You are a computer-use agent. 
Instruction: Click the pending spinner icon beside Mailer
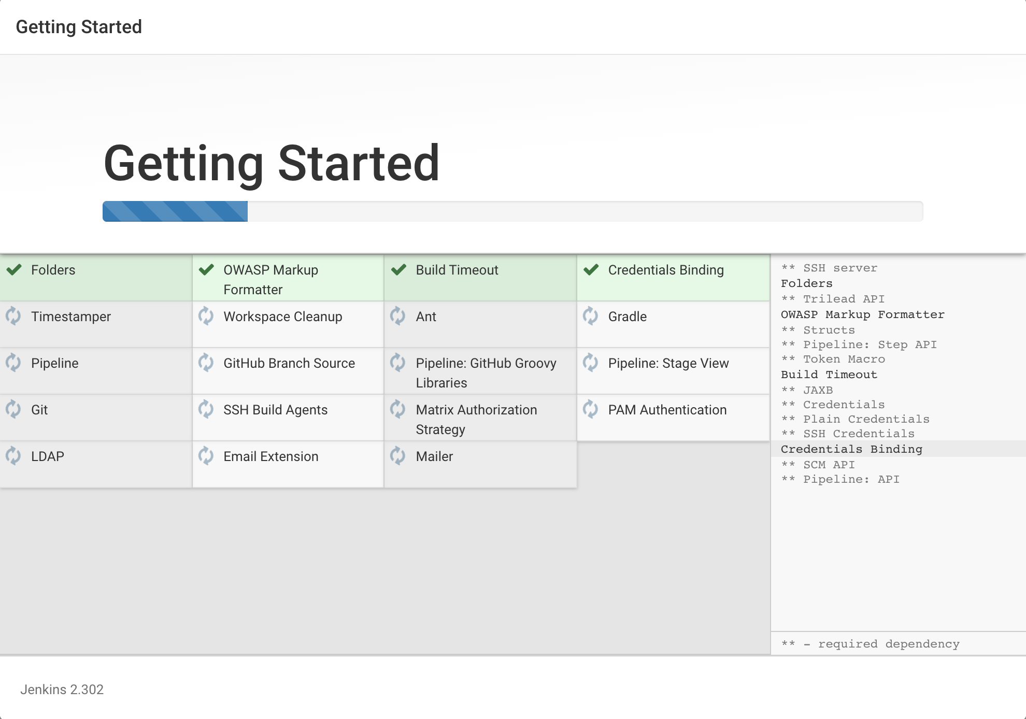click(398, 455)
